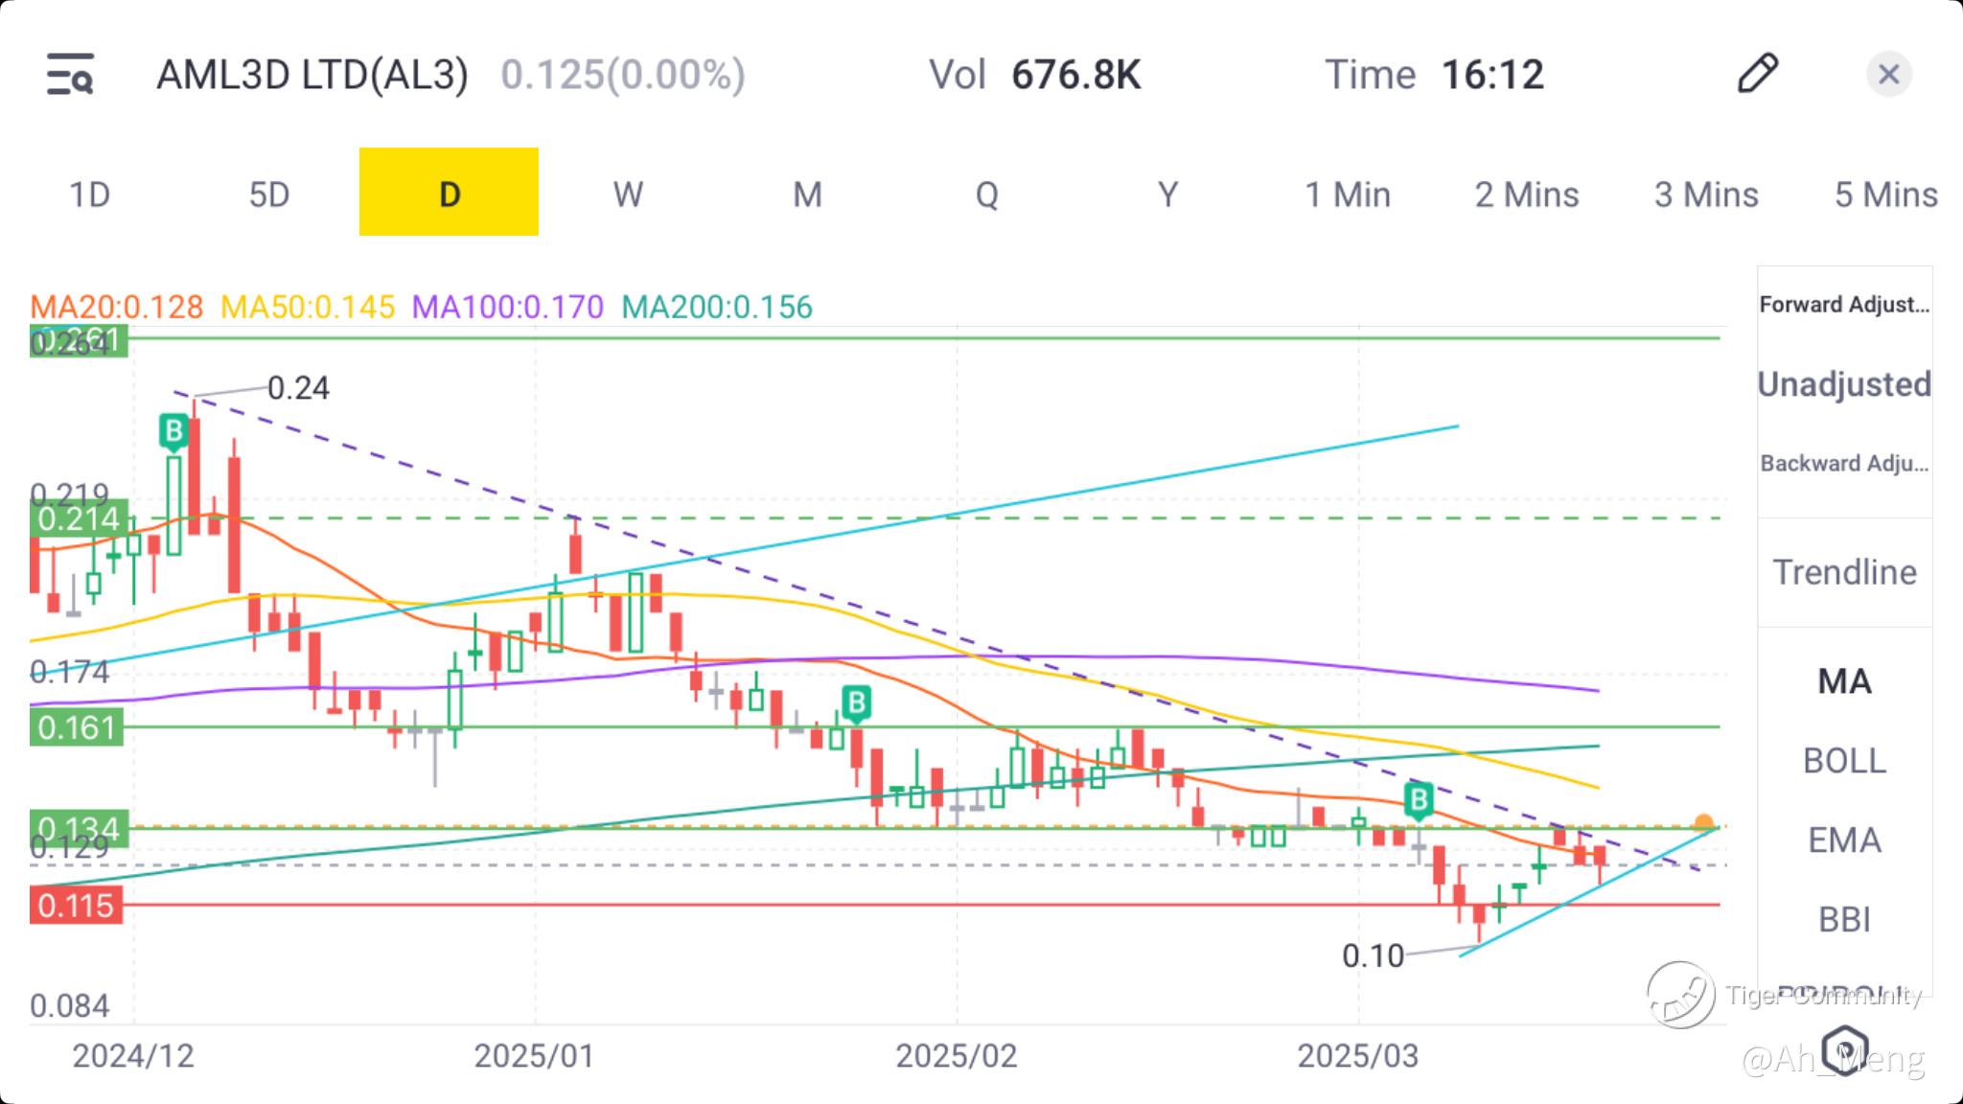
Task: Tap the hexagon icon at bottom right
Action: coord(1845,1048)
